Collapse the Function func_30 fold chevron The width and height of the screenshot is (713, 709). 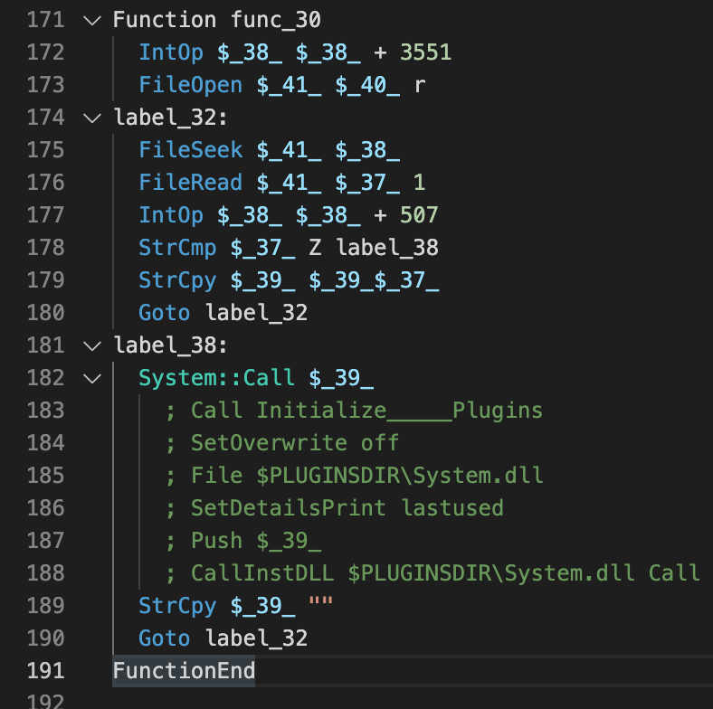tap(91, 20)
